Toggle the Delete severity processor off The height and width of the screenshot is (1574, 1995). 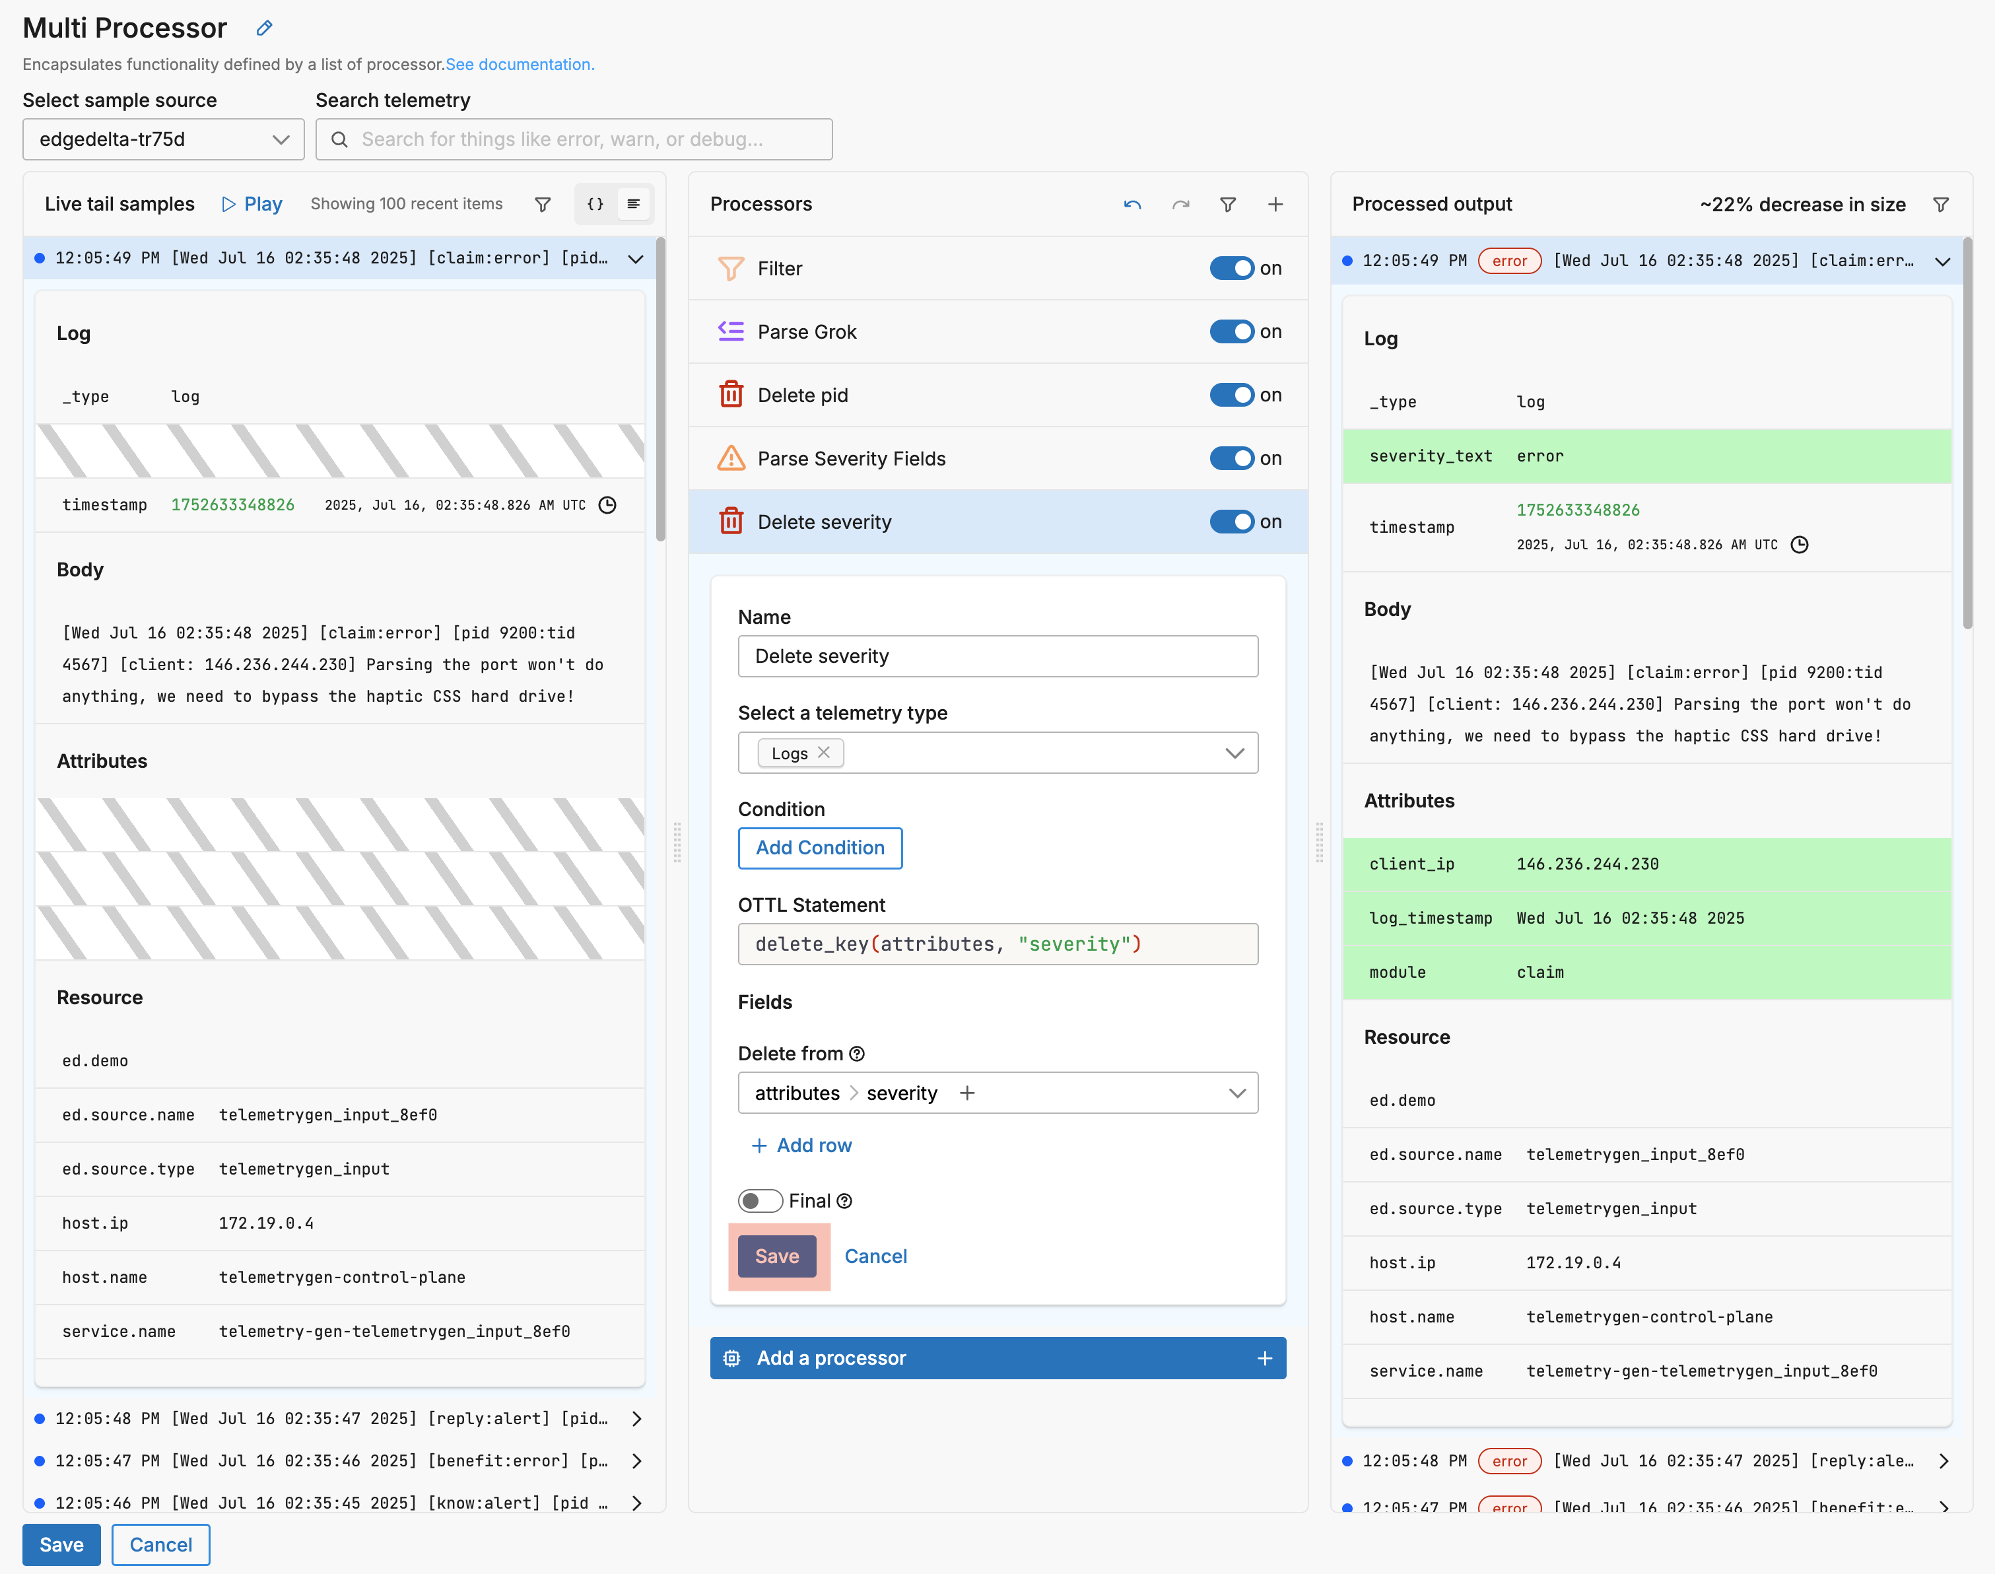[1232, 522]
